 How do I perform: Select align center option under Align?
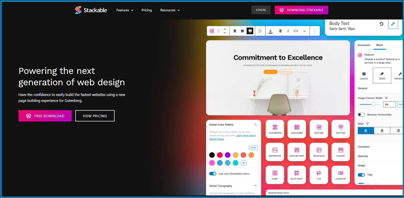pyautogui.click(x=382, y=131)
